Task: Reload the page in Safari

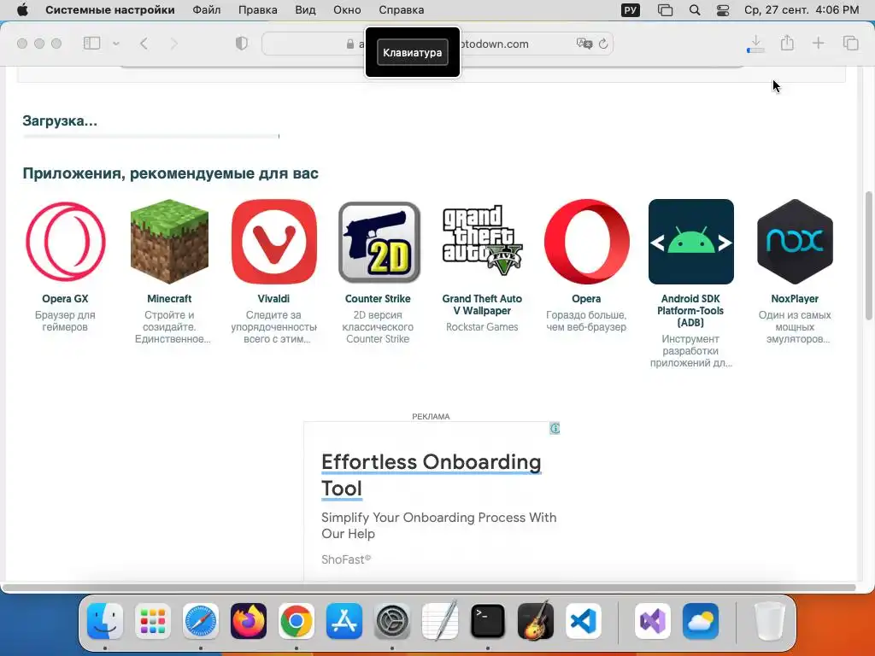Action: pyautogui.click(x=602, y=44)
